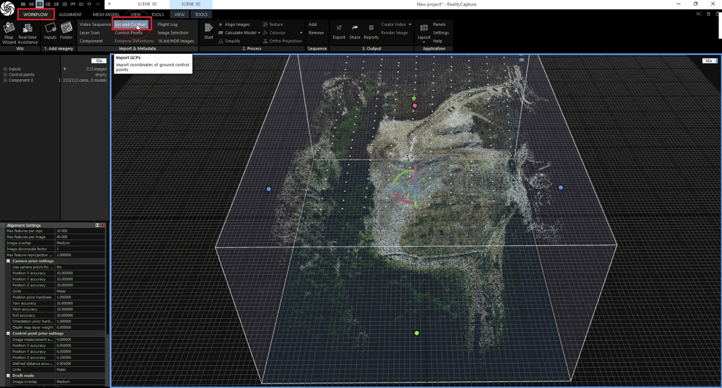Open the Calculate Model dropdown

259,33
